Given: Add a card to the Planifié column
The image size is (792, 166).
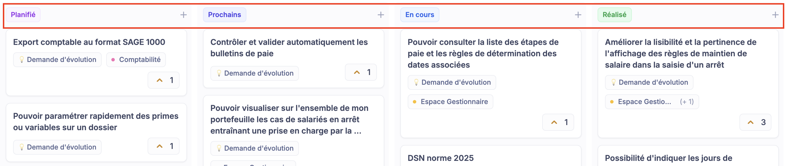Looking at the screenshot, I should point(183,15).
